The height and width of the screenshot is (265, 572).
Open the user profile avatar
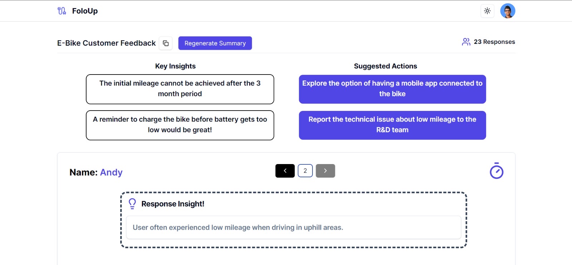(x=508, y=11)
